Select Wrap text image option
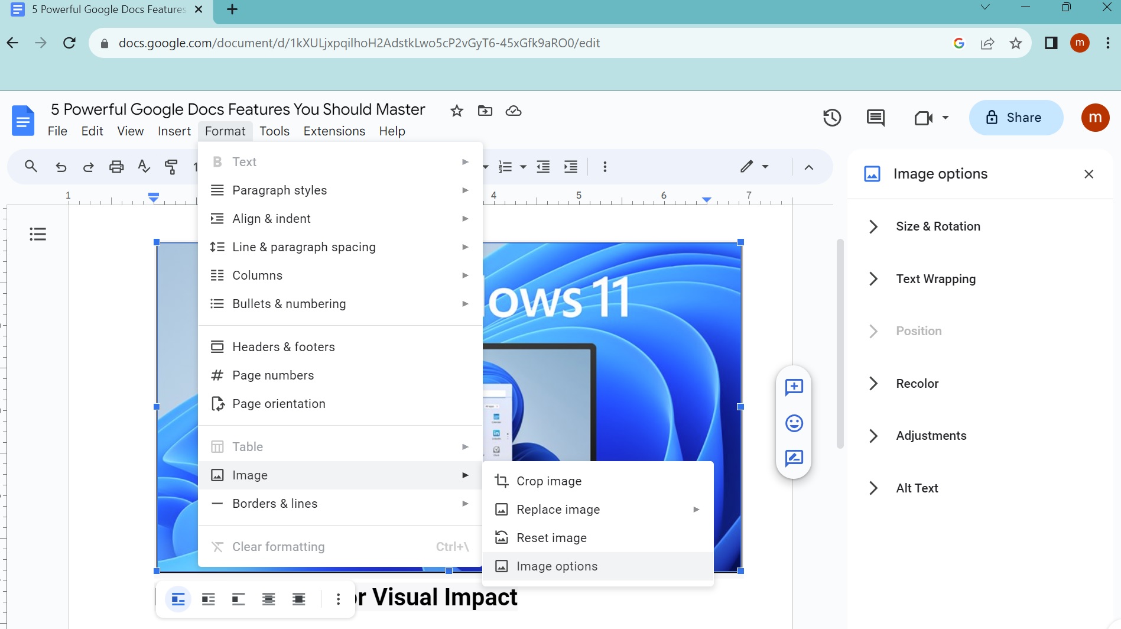The width and height of the screenshot is (1121, 629). [x=208, y=599]
